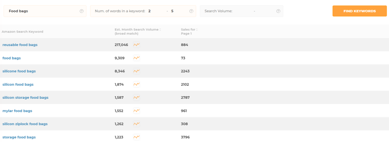The width and height of the screenshot is (389, 142).
Task: Open the silicon storage food bags link
Action: (25, 98)
